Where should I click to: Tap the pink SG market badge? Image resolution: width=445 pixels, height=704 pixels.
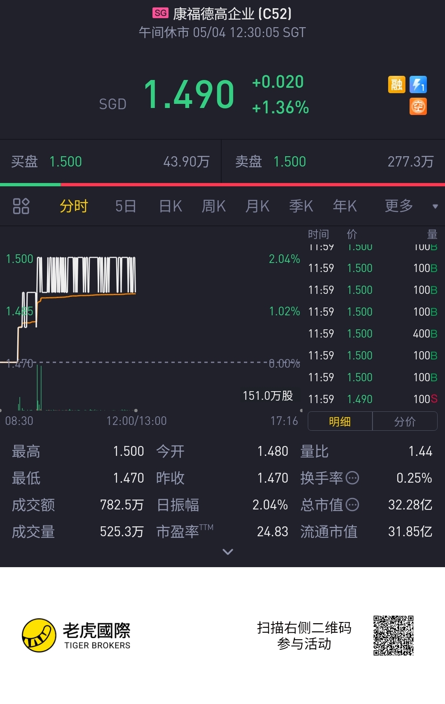(x=160, y=13)
